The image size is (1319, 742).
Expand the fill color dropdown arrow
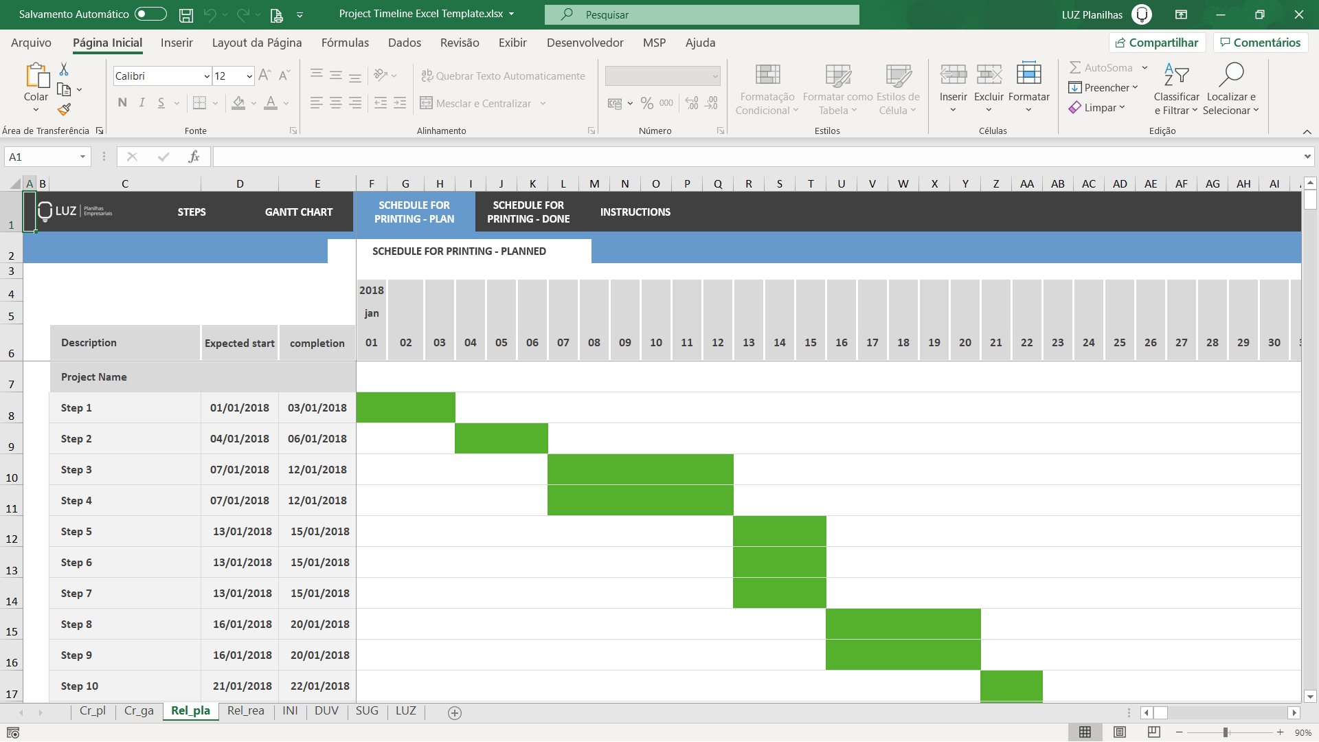(253, 103)
